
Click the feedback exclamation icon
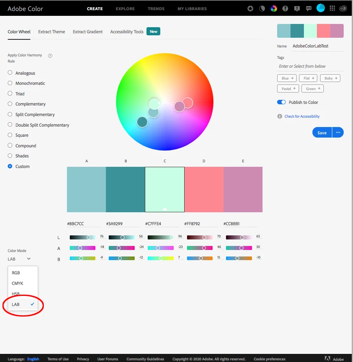(297, 9)
